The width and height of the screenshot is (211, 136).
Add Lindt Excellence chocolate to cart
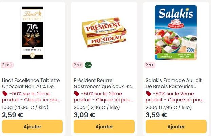tap(33, 127)
